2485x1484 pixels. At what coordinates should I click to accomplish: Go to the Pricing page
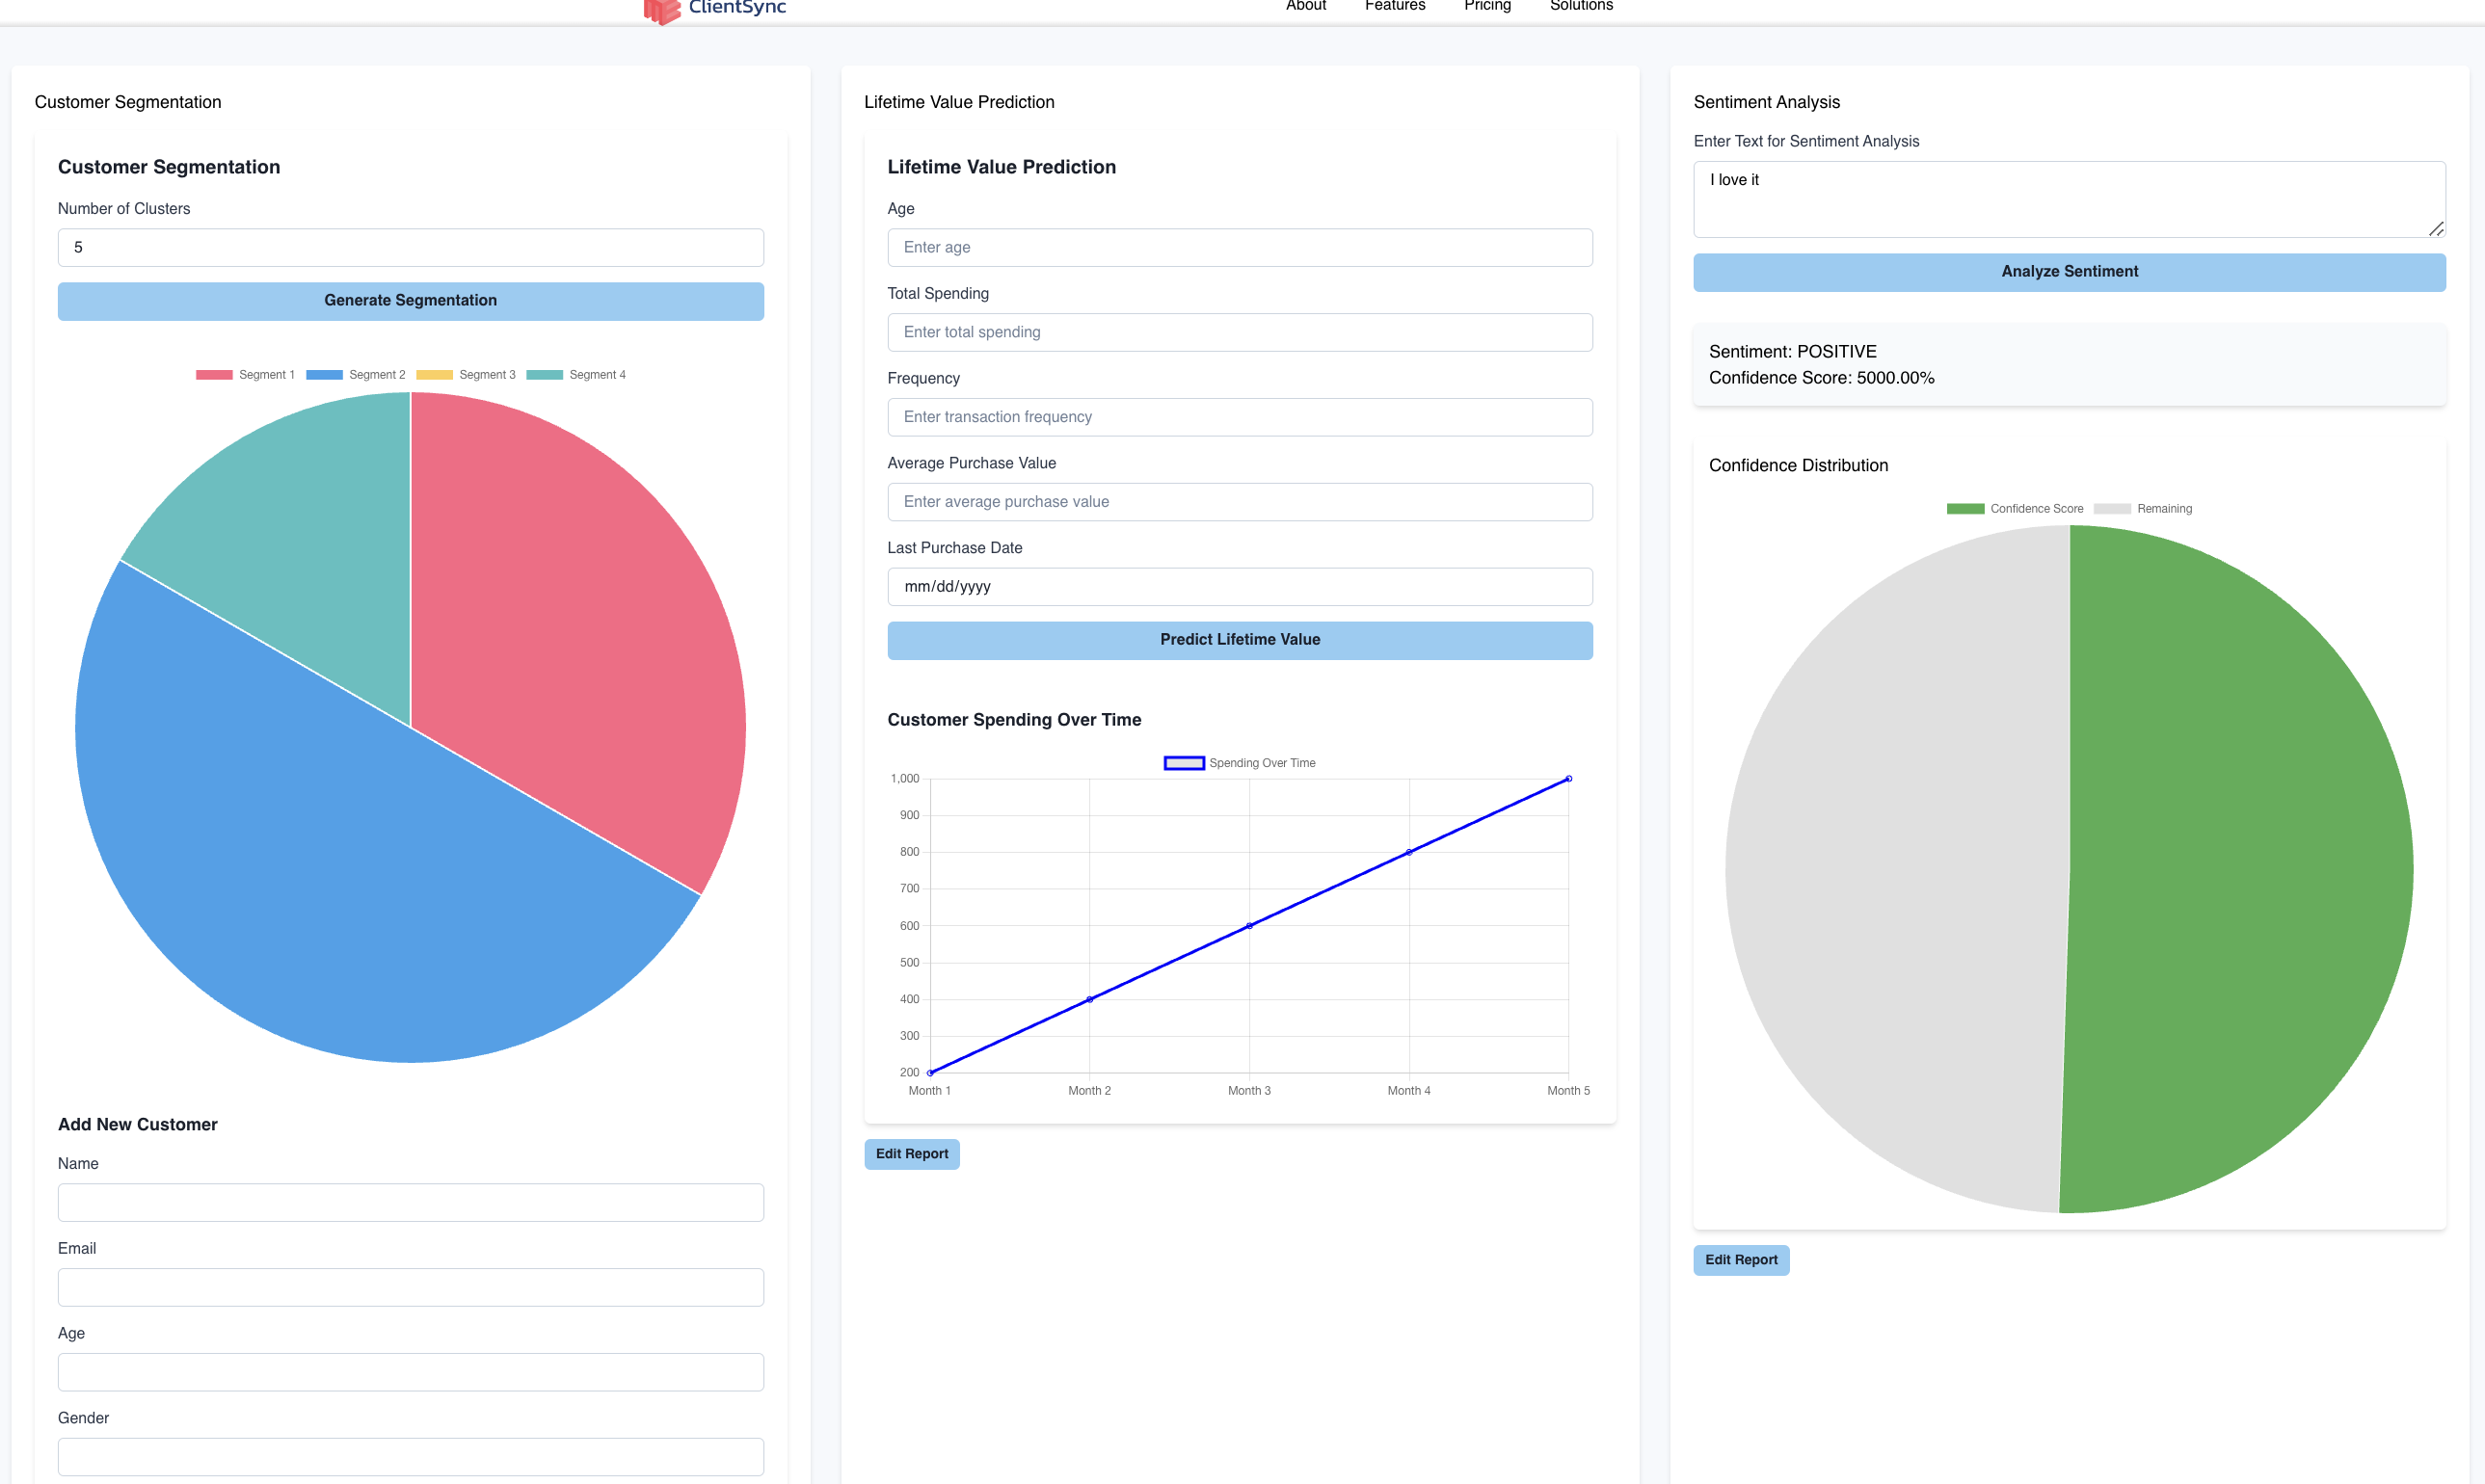pos(1486,6)
